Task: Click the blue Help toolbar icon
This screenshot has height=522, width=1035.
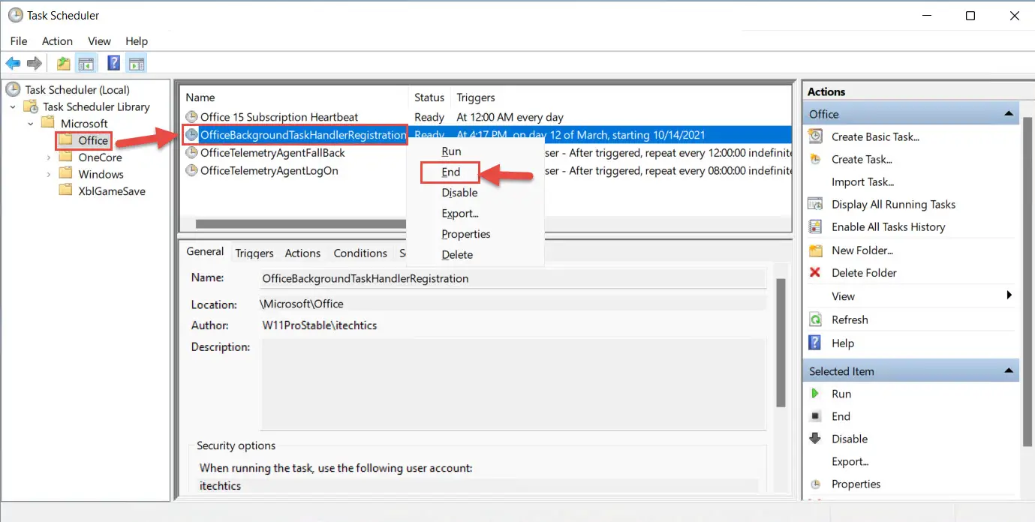Action: (114, 64)
